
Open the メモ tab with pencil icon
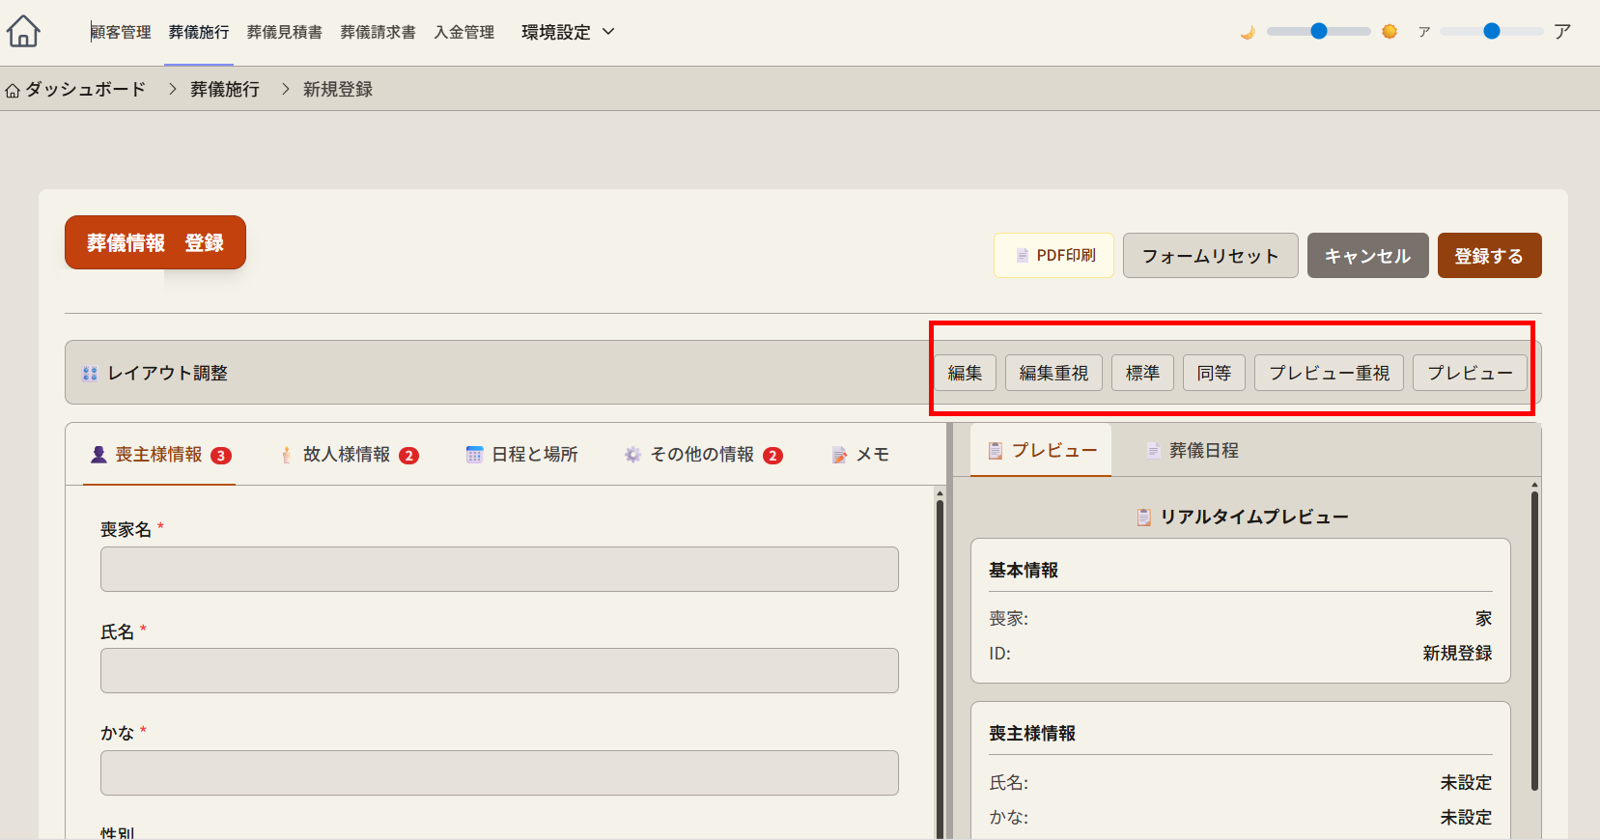(x=860, y=455)
